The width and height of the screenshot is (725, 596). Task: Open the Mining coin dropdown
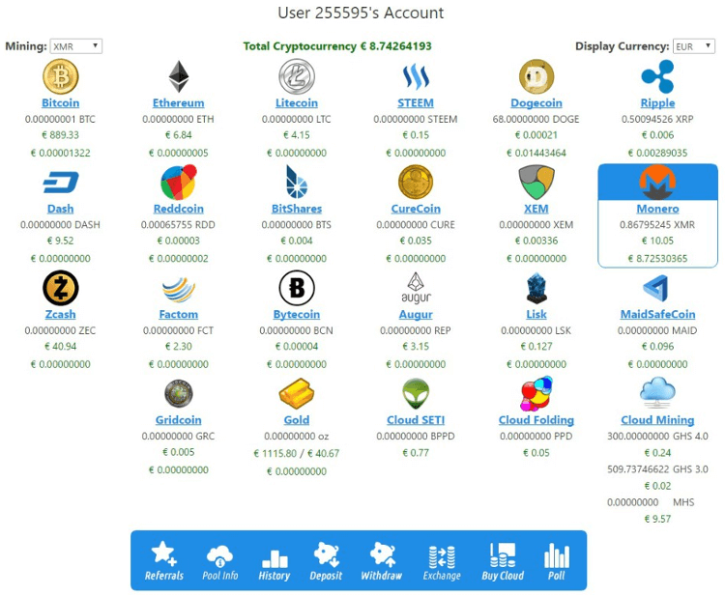(x=75, y=46)
